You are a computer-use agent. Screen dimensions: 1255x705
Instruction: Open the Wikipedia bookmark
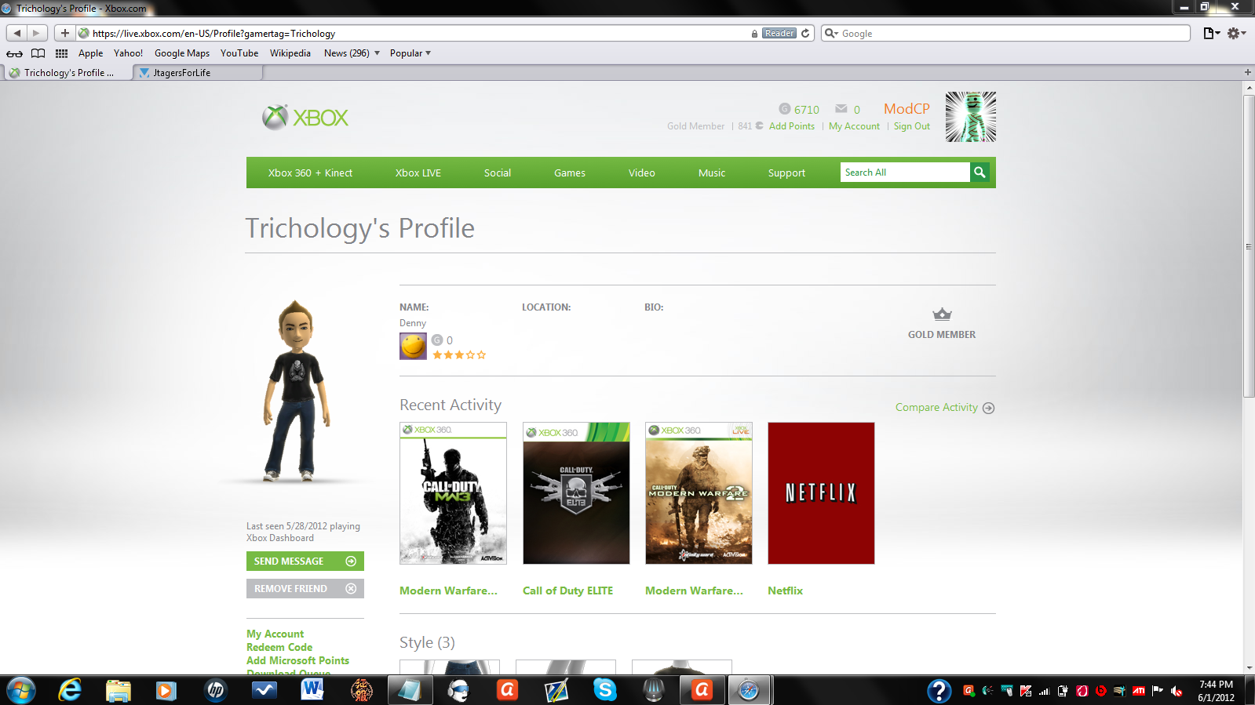click(290, 53)
